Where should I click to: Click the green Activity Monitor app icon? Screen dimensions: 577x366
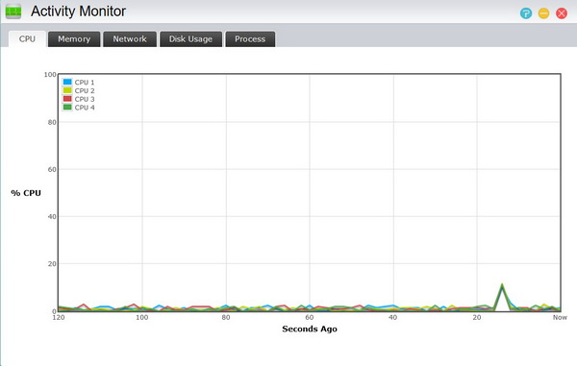click(13, 12)
